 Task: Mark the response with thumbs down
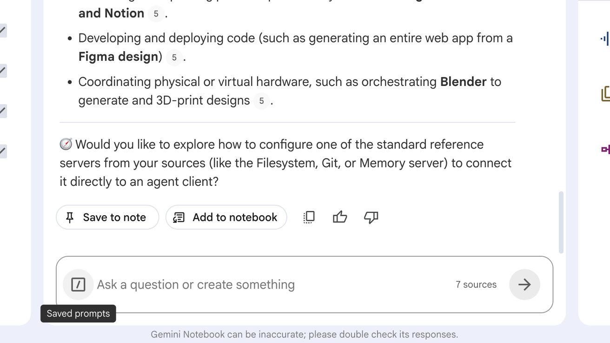tap(371, 217)
